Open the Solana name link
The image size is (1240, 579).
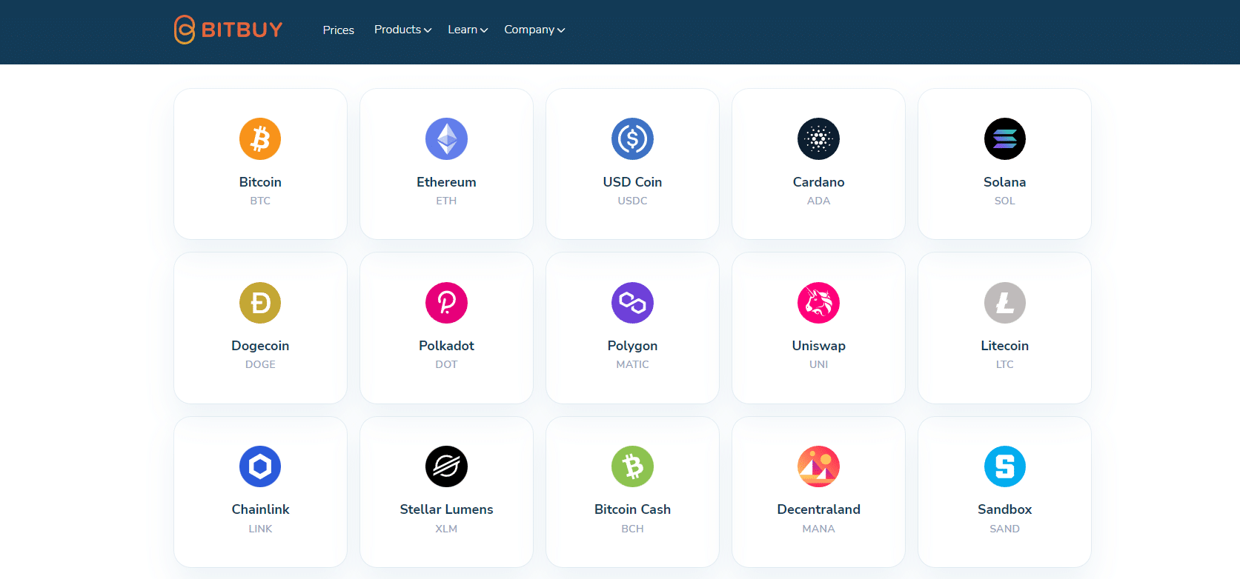(x=1004, y=182)
